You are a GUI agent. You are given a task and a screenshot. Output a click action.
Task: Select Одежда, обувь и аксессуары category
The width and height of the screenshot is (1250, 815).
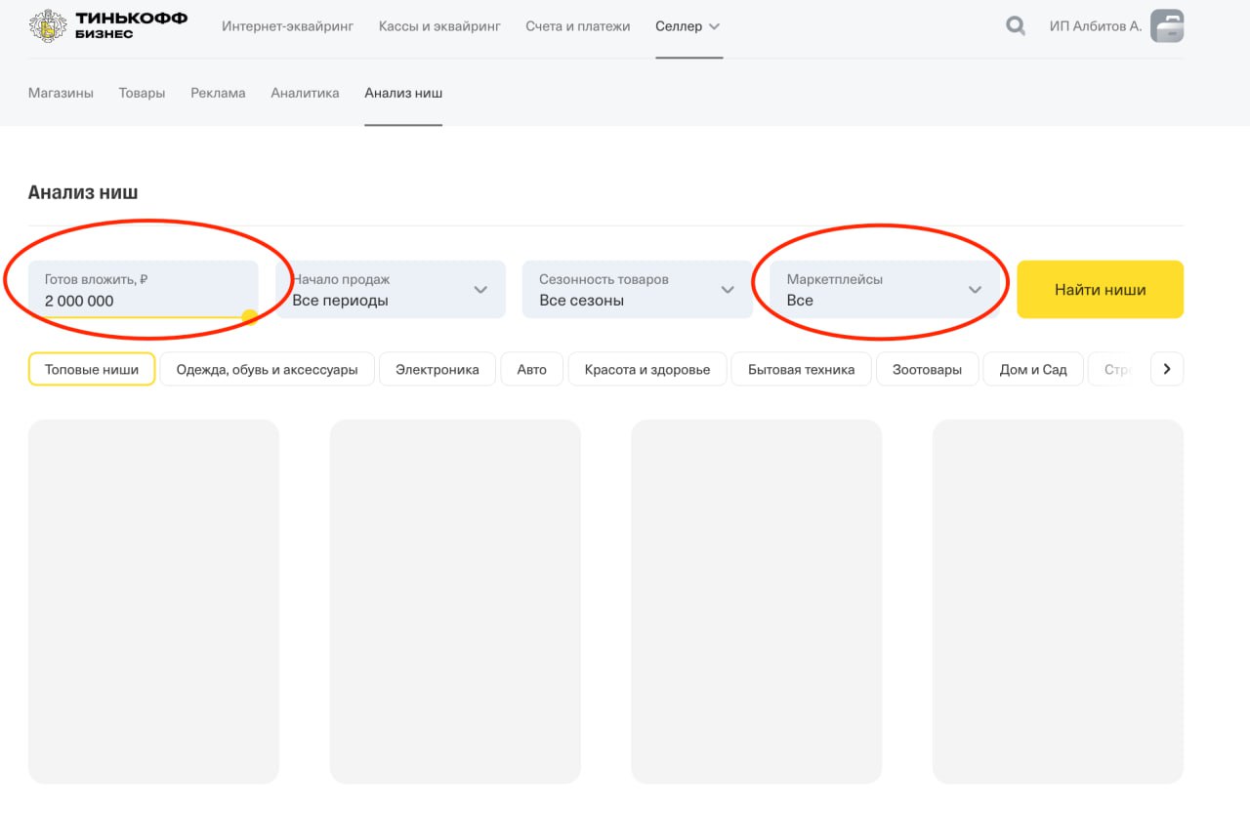click(x=267, y=369)
